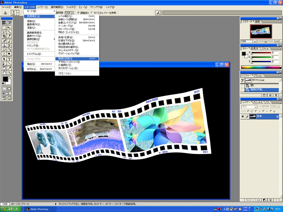Open the status bar info arrow
Viewport: 283px width, 212px height.
56,204
